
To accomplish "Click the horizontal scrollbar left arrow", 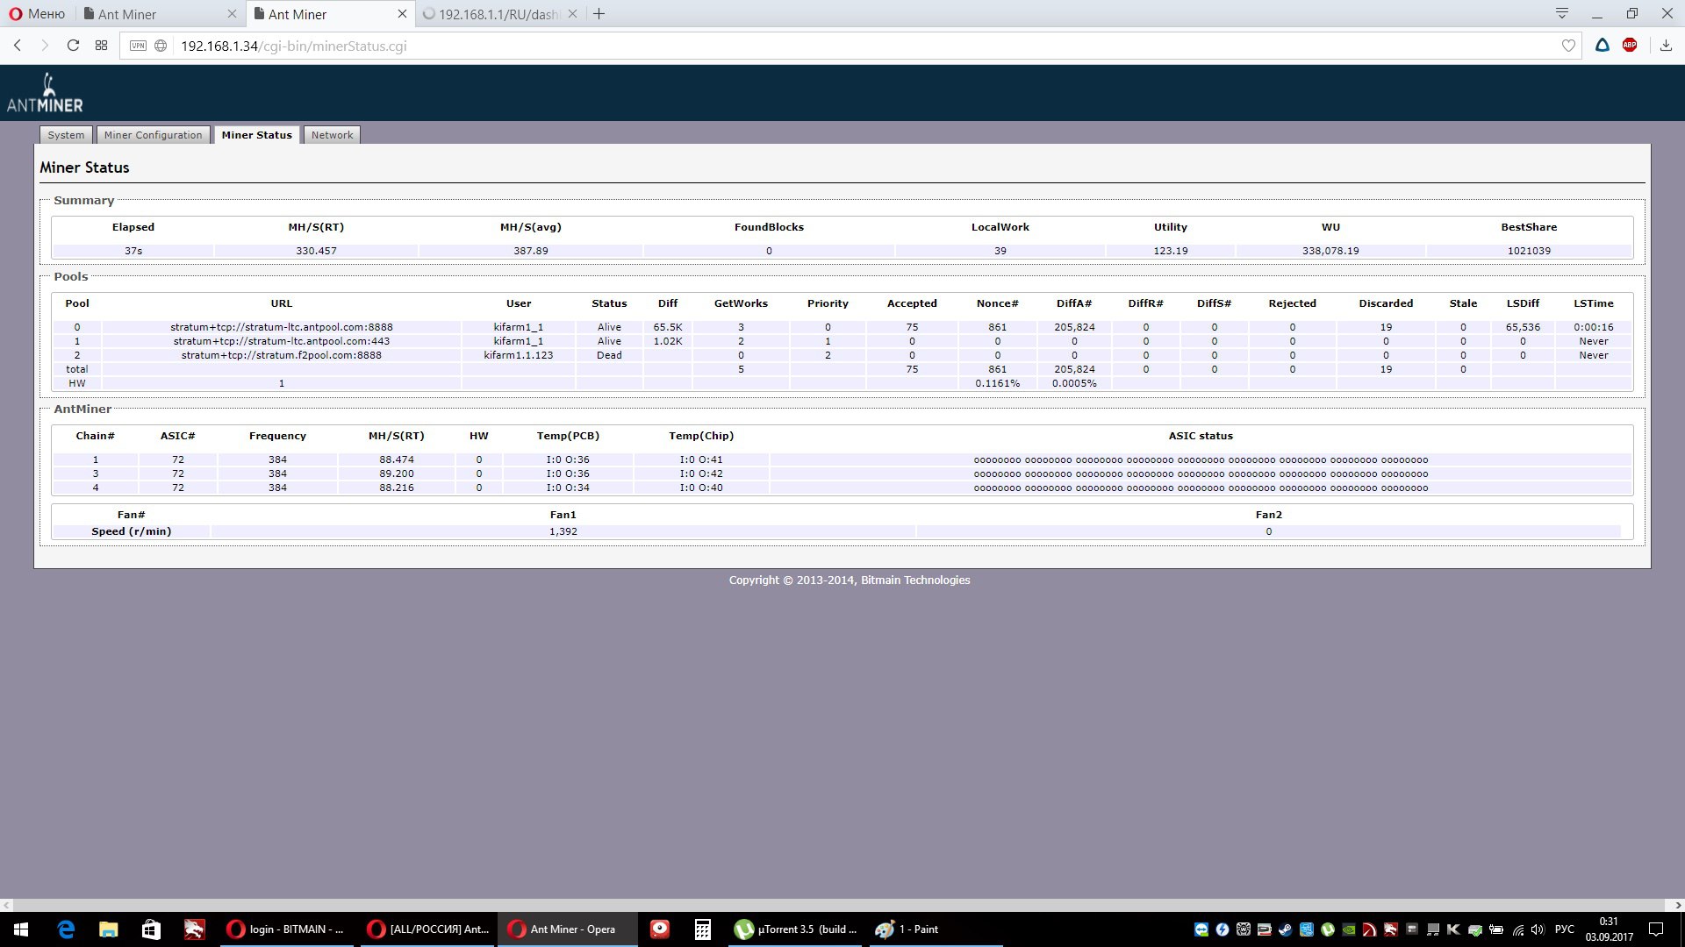I will [7, 905].
